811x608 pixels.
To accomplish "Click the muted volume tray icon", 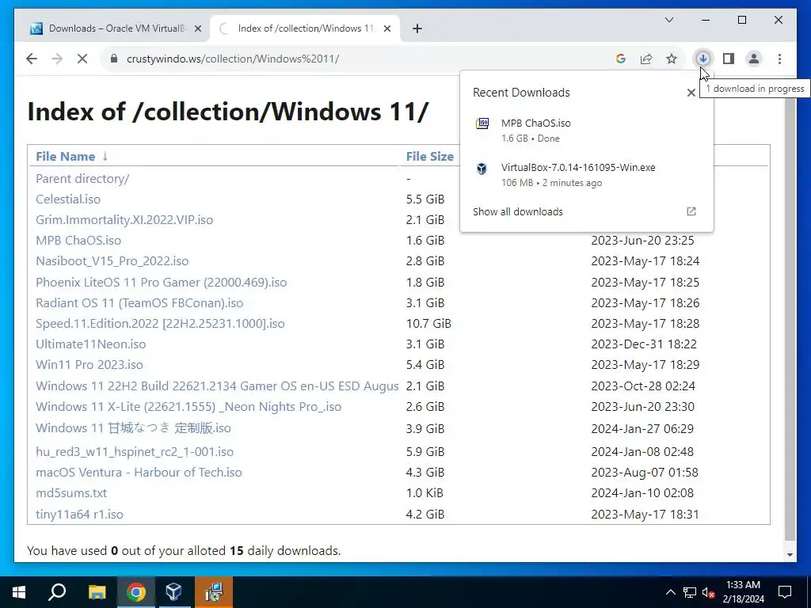I will (709, 592).
